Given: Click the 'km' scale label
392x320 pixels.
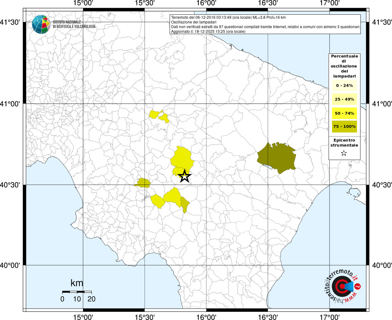Looking at the screenshot, I should (77, 283).
